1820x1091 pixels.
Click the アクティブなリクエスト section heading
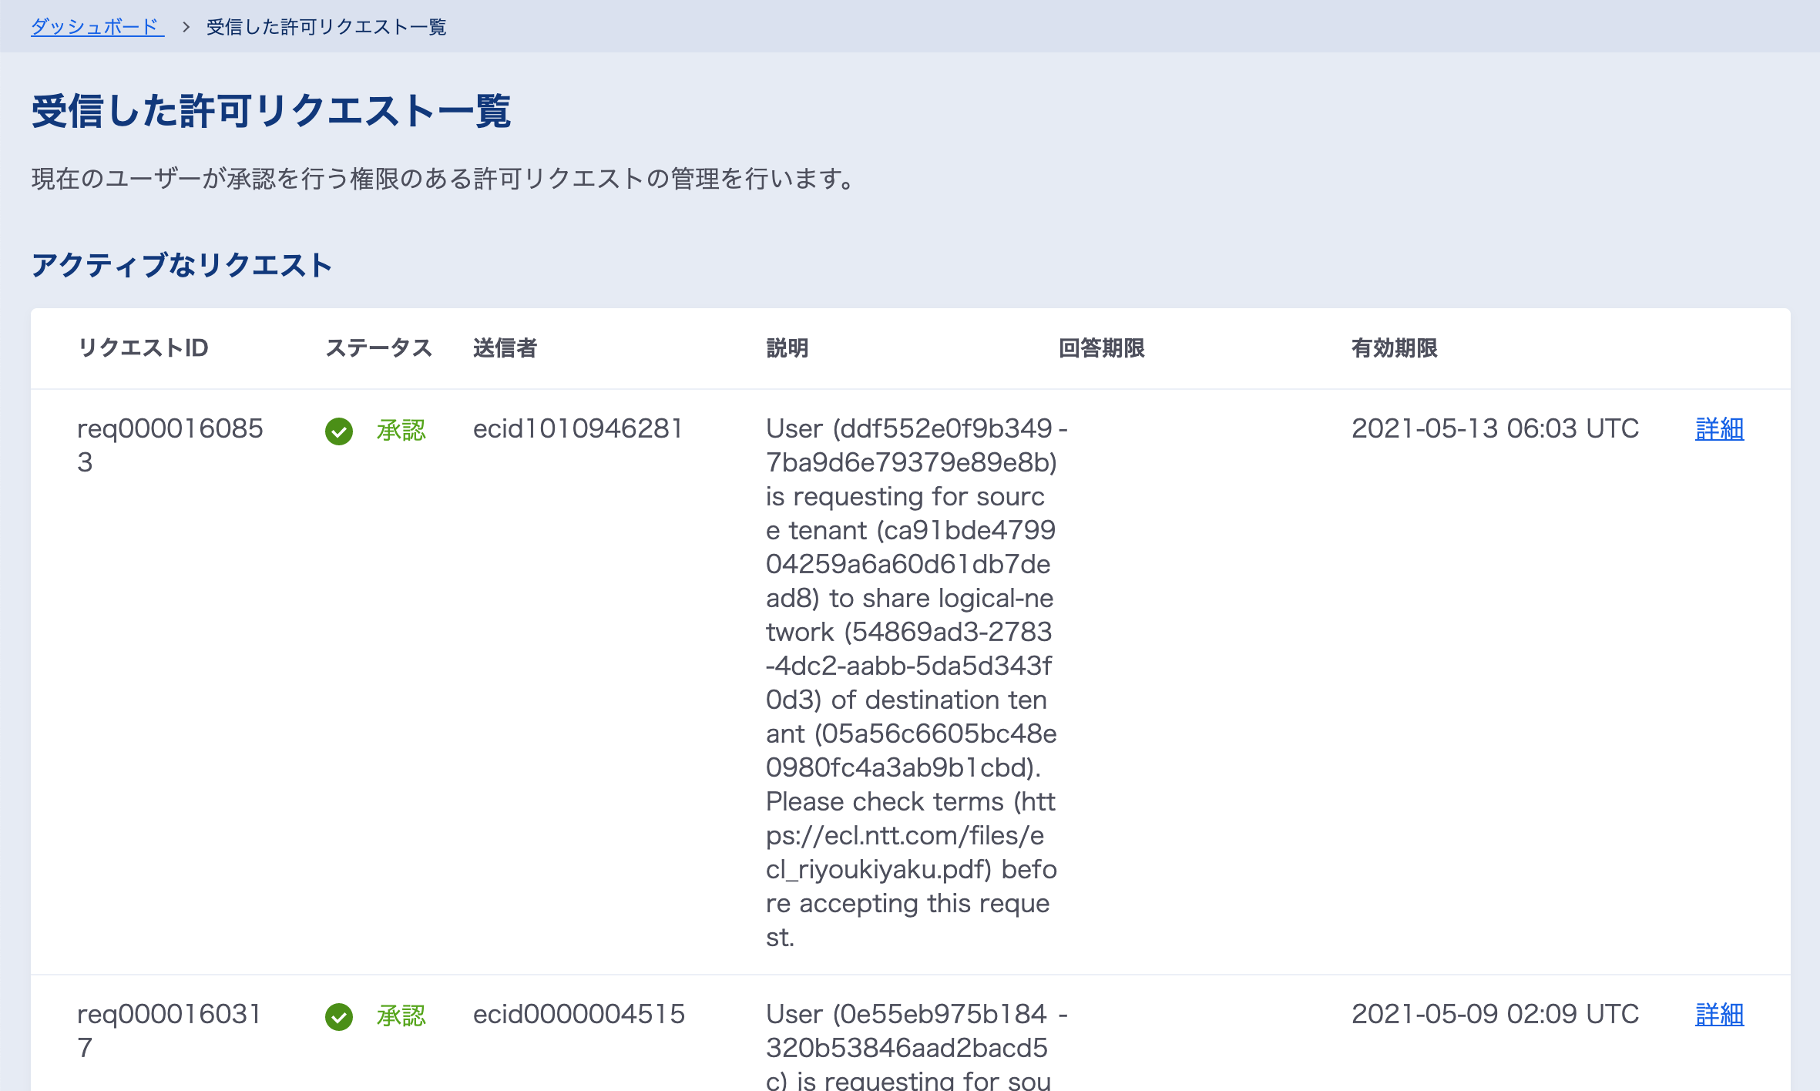click(181, 265)
